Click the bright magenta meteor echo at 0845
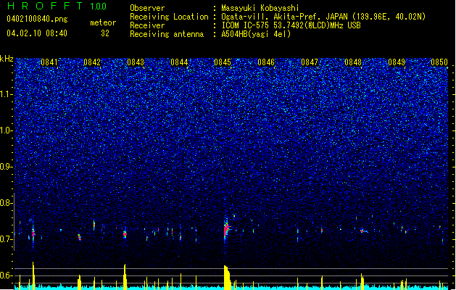 coord(226,229)
